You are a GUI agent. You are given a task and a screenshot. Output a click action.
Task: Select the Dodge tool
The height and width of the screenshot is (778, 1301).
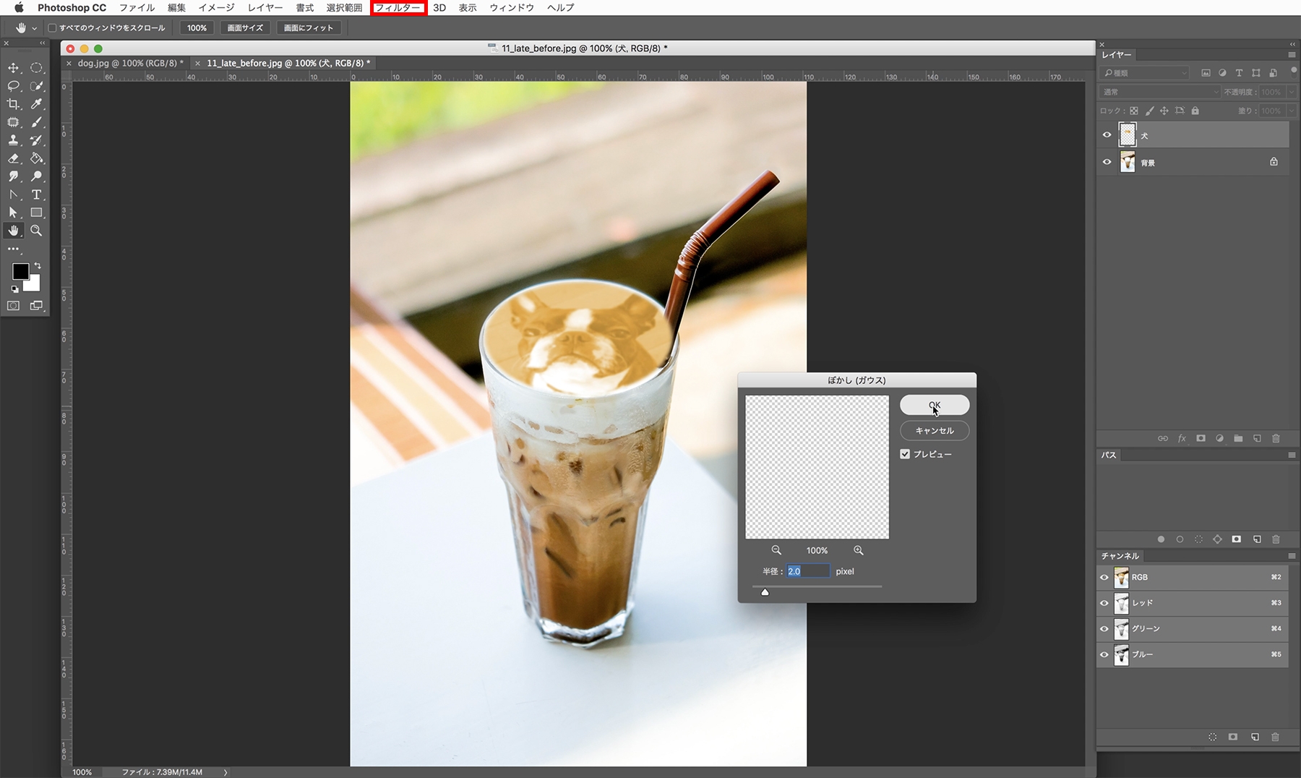(x=36, y=176)
